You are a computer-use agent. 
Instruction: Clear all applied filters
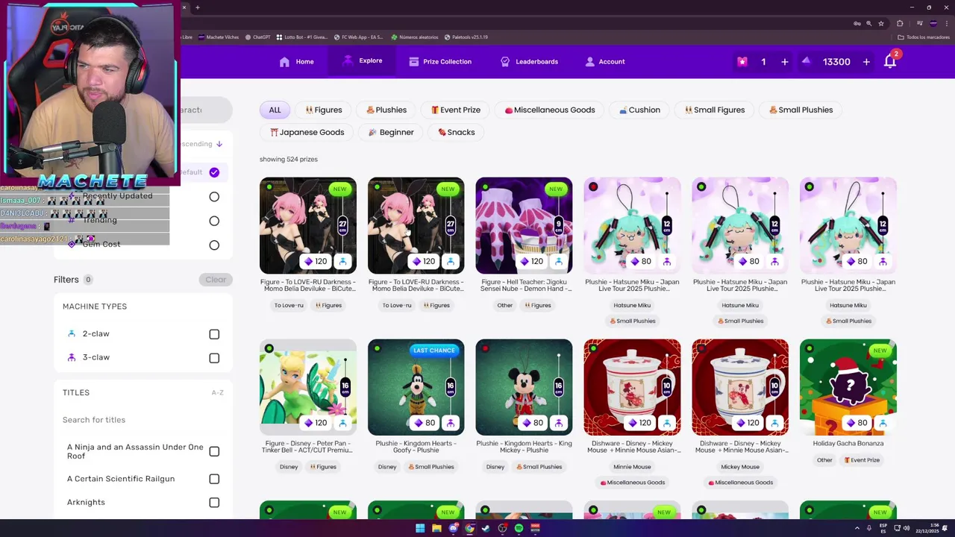click(x=216, y=280)
